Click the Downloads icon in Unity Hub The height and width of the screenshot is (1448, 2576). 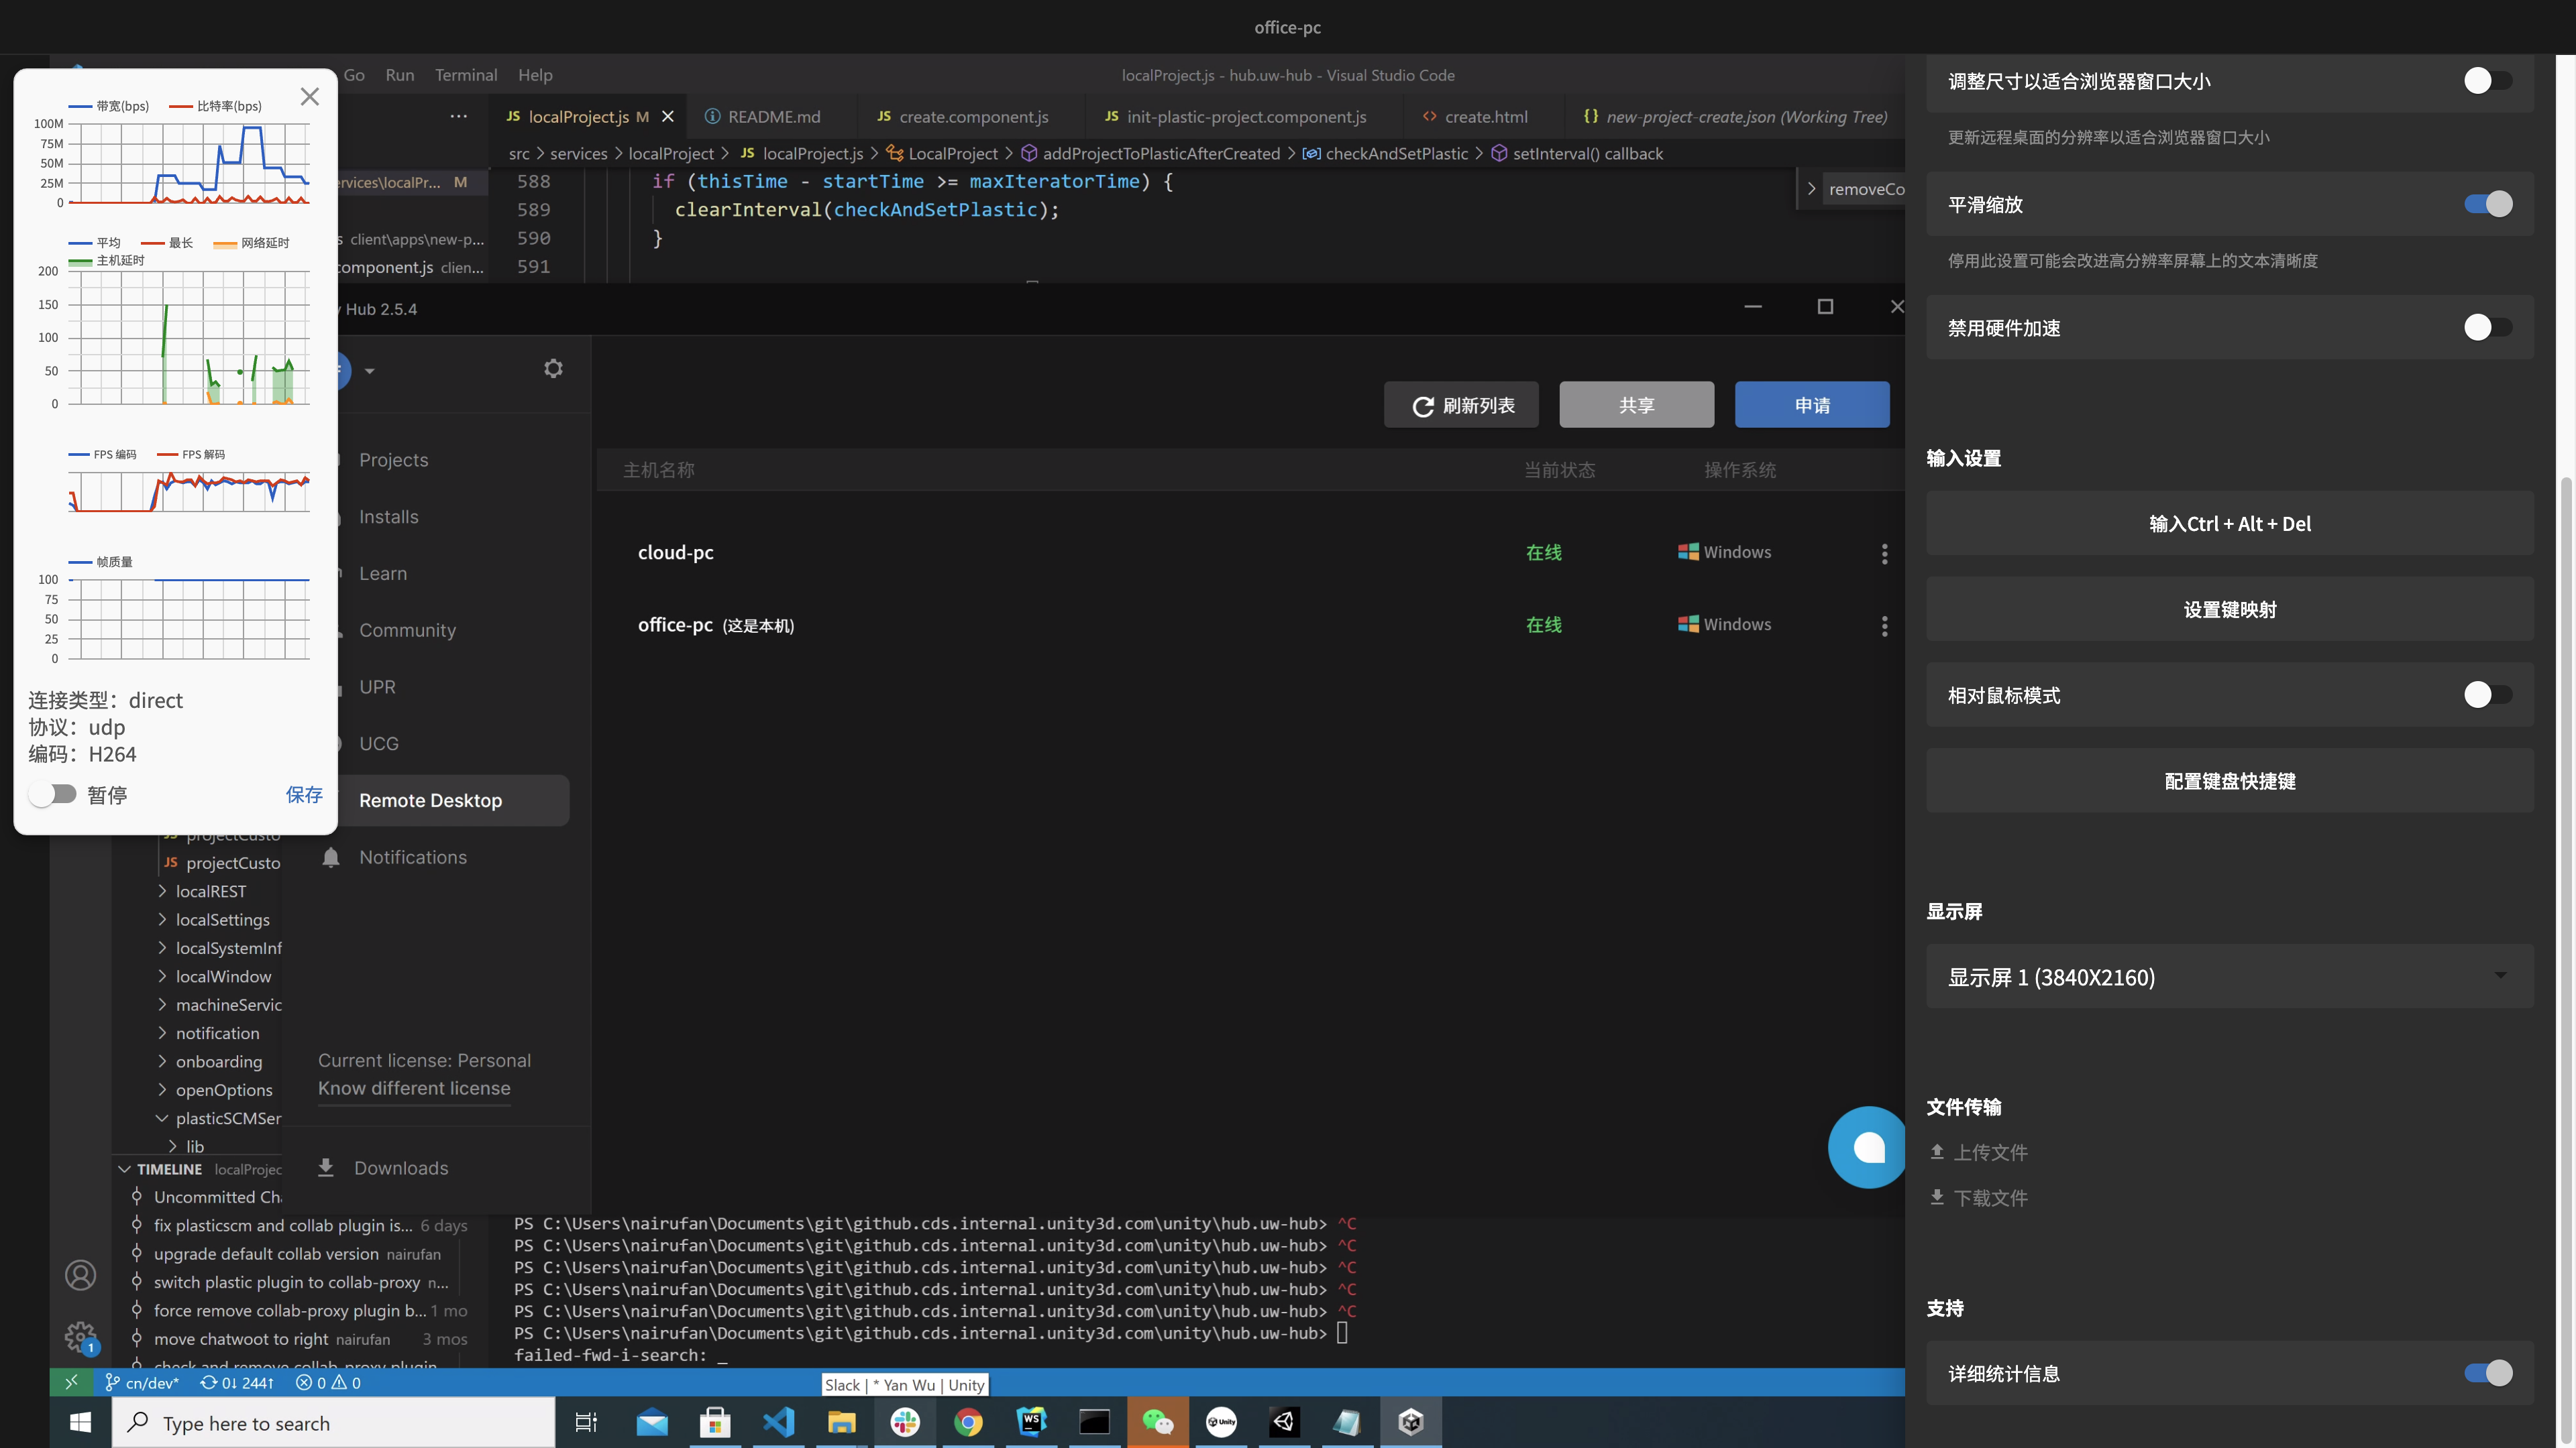click(326, 1167)
